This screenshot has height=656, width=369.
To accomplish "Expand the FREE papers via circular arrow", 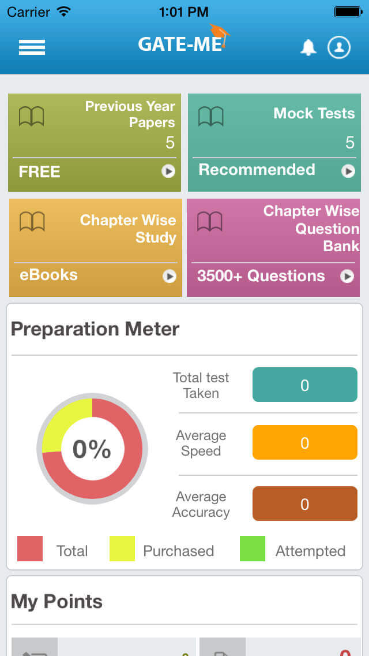I will (169, 172).
